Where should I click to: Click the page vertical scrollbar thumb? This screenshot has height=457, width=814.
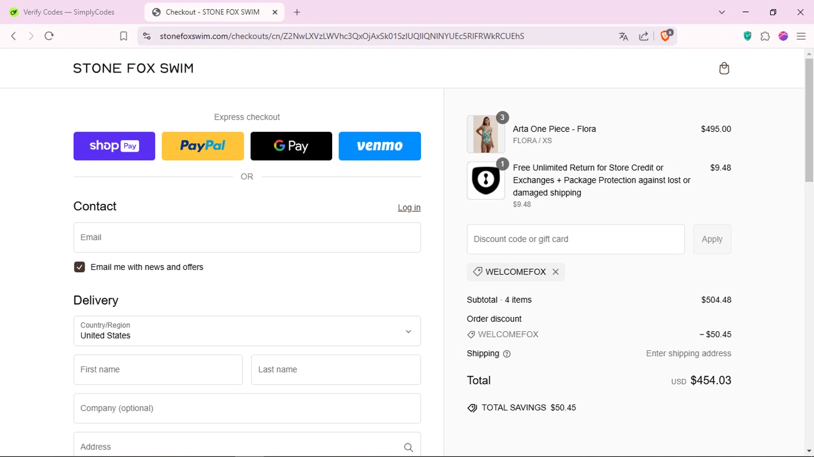click(x=809, y=120)
